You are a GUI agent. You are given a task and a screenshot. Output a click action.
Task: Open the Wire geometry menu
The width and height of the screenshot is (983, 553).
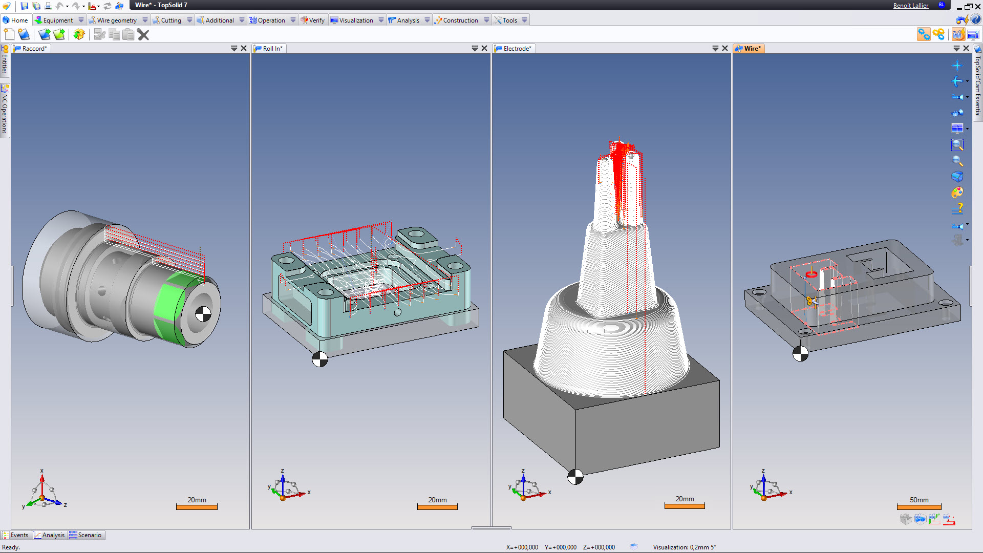[x=117, y=20]
